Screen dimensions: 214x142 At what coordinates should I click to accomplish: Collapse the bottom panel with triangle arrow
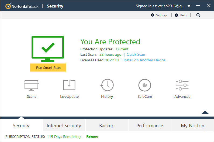pyautogui.click(x=205, y=113)
